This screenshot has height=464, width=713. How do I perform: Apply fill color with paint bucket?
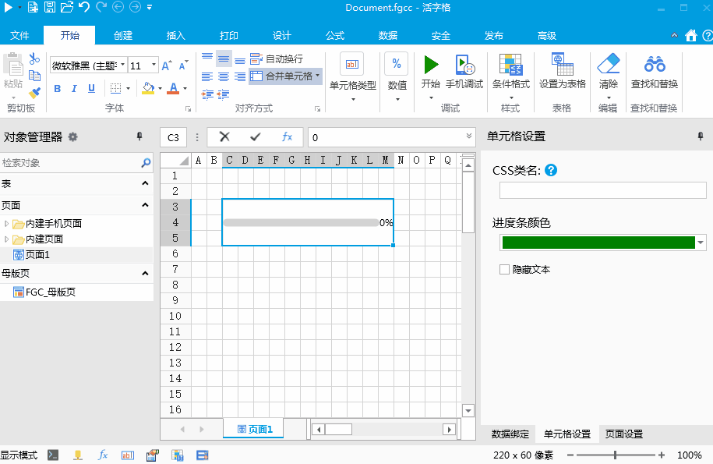coord(148,88)
